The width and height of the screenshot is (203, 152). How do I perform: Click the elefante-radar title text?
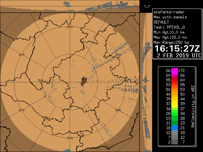167,12
